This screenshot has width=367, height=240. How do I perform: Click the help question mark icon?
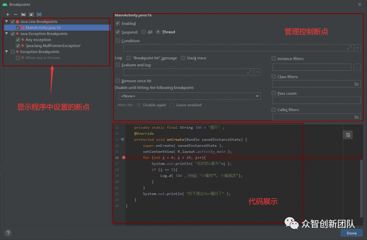coord(8,233)
